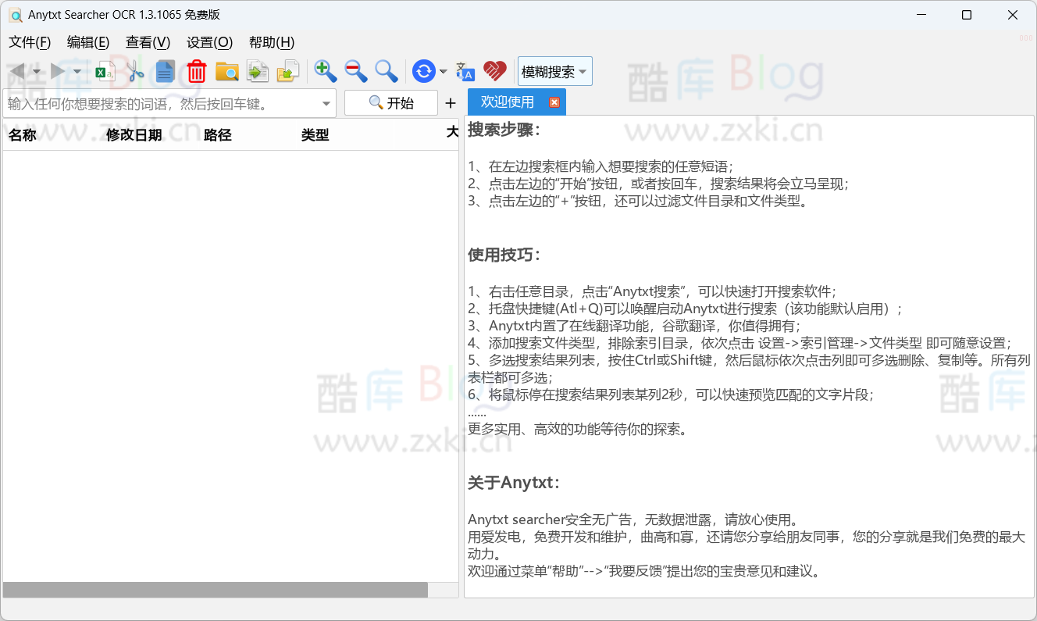Zoom out using the red magnifier icon
The width and height of the screenshot is (1037, 621).
(x=355, y=71)
